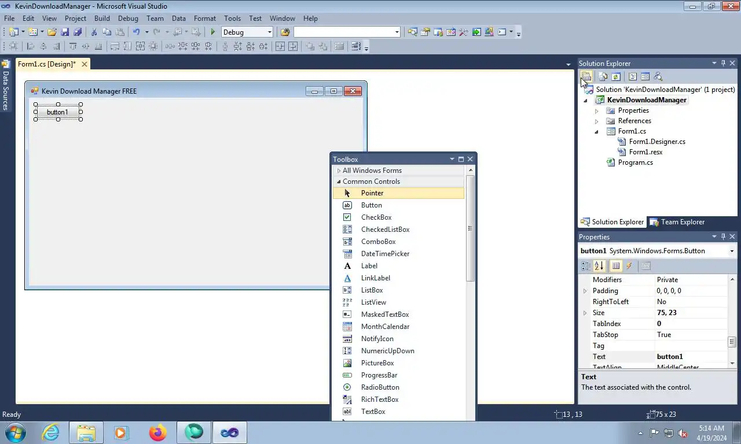The image size is (741, 444).
Task: Pin the Properties panel with its pushpin
Action: tap(723, 237)
